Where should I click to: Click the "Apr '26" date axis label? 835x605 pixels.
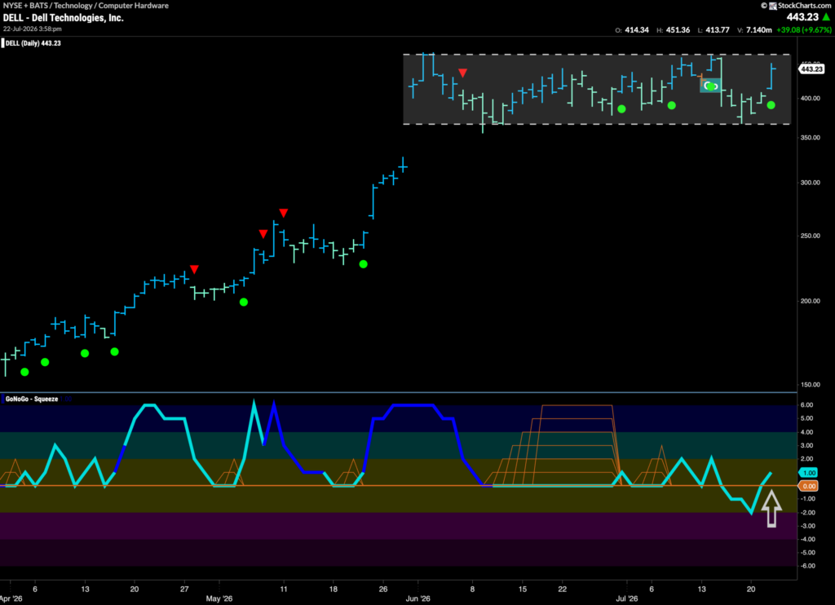pyautogui.click(x=11, y=598)
